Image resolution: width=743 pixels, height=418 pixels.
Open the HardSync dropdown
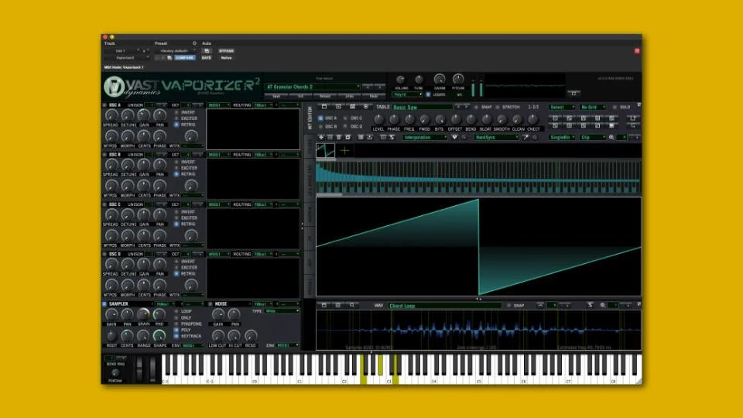[496, 137]
